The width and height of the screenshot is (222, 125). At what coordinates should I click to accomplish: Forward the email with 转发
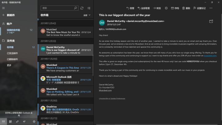(157, 8)
